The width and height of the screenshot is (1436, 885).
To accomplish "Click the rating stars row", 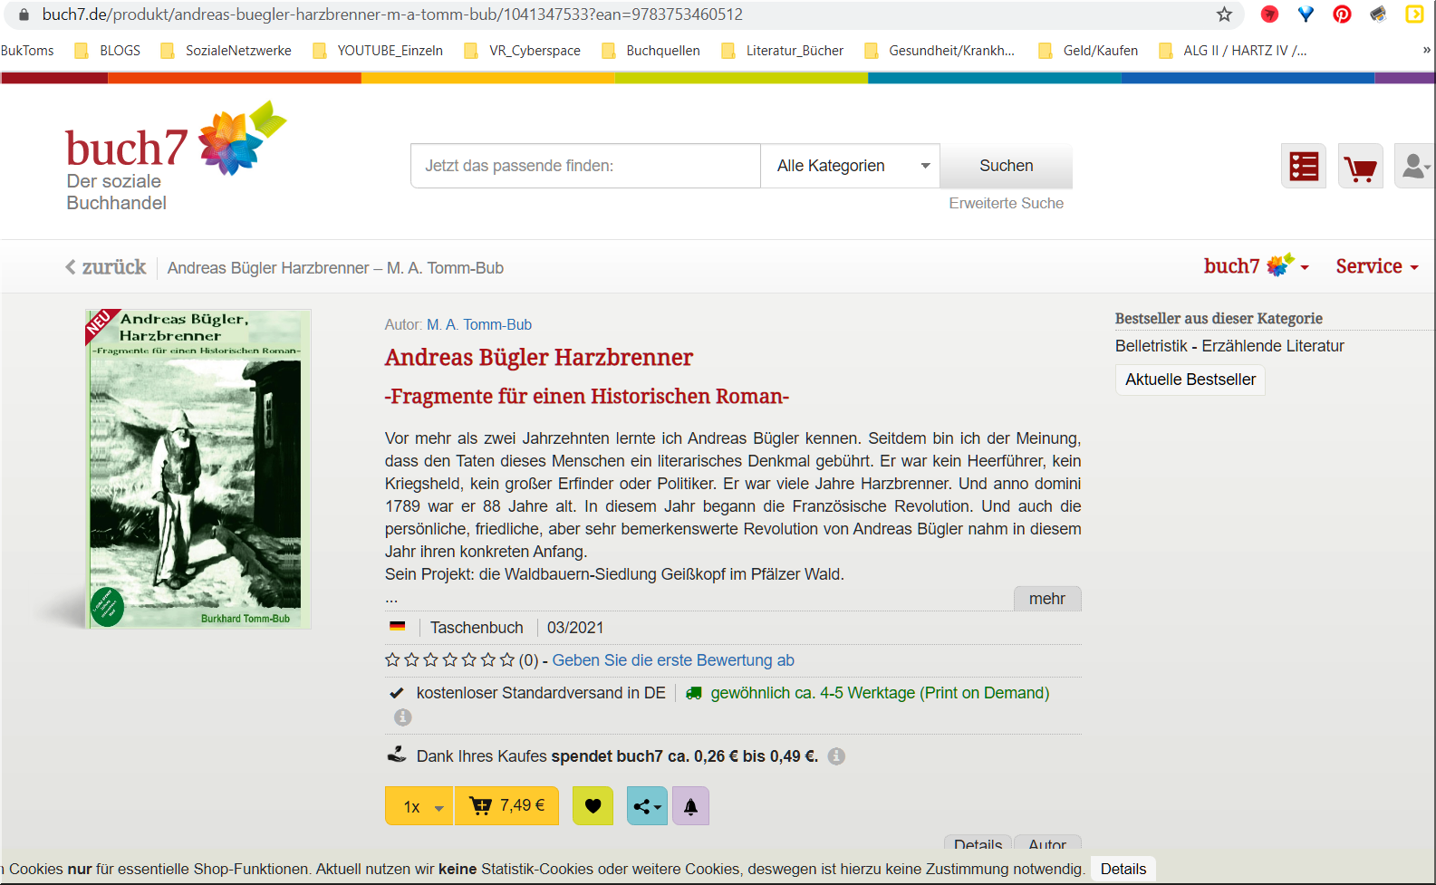I will tap(449, 660).
